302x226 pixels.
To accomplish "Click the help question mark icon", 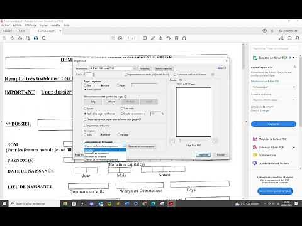I will 265,31.
